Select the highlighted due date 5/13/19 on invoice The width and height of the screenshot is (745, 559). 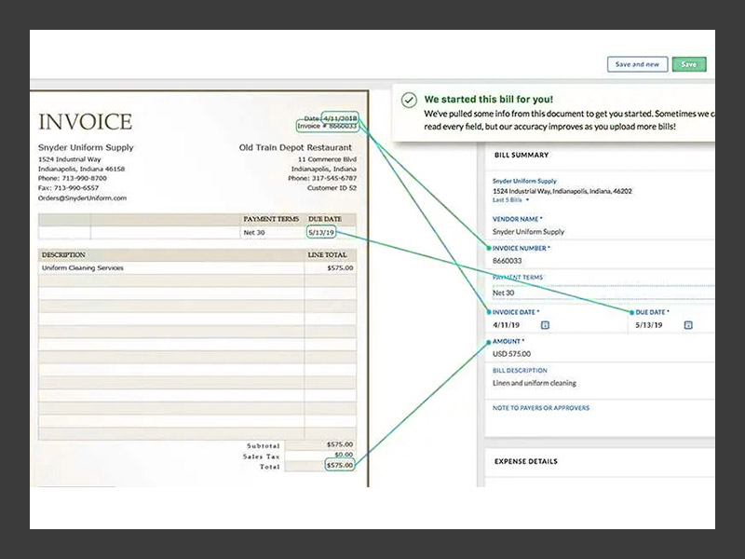click(x=321, y=232)
